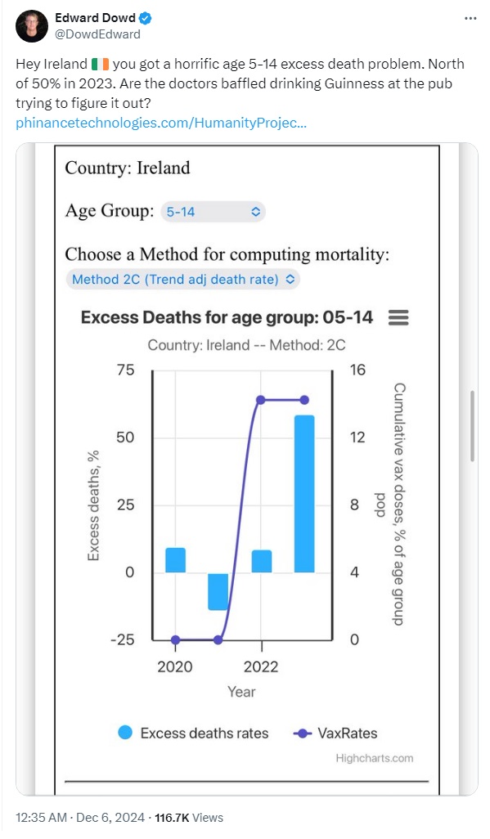This screenshot has width=490, height=839.
Task: Click the 12:35 AM Dec 6, 2024 timestamp
Action: (80, 818)
